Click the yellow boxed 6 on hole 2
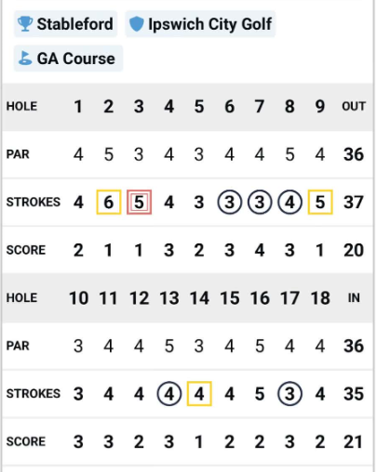 [109, 202]
